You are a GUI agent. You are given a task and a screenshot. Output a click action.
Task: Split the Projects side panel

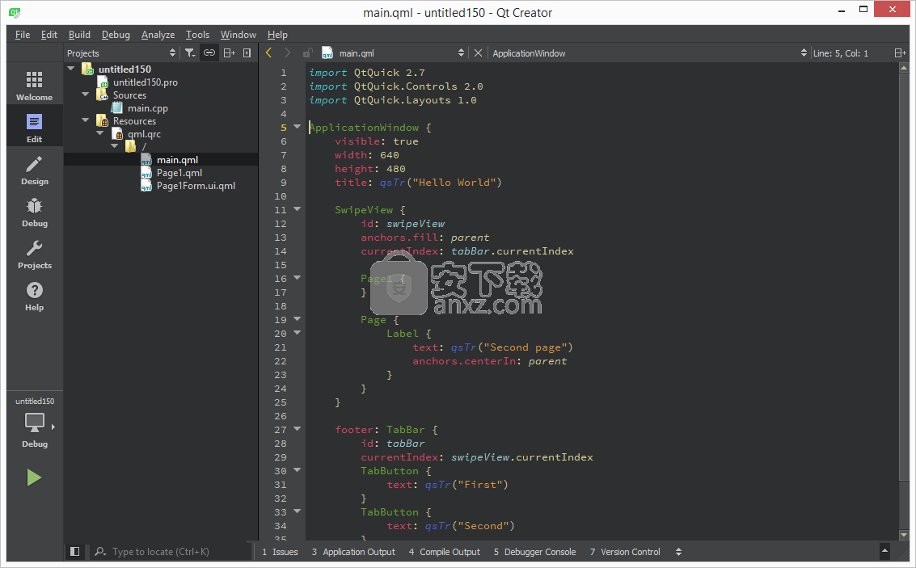[x=229, y=53]
